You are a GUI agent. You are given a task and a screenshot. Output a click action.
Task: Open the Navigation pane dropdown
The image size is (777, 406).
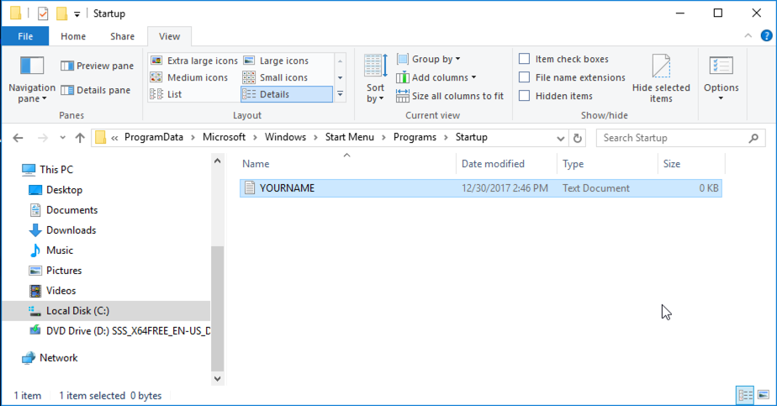click(32, 79)
